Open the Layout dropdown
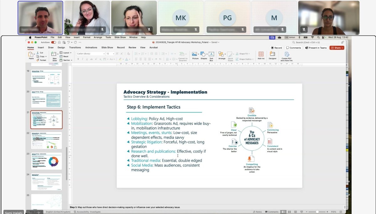 [65, 53]
